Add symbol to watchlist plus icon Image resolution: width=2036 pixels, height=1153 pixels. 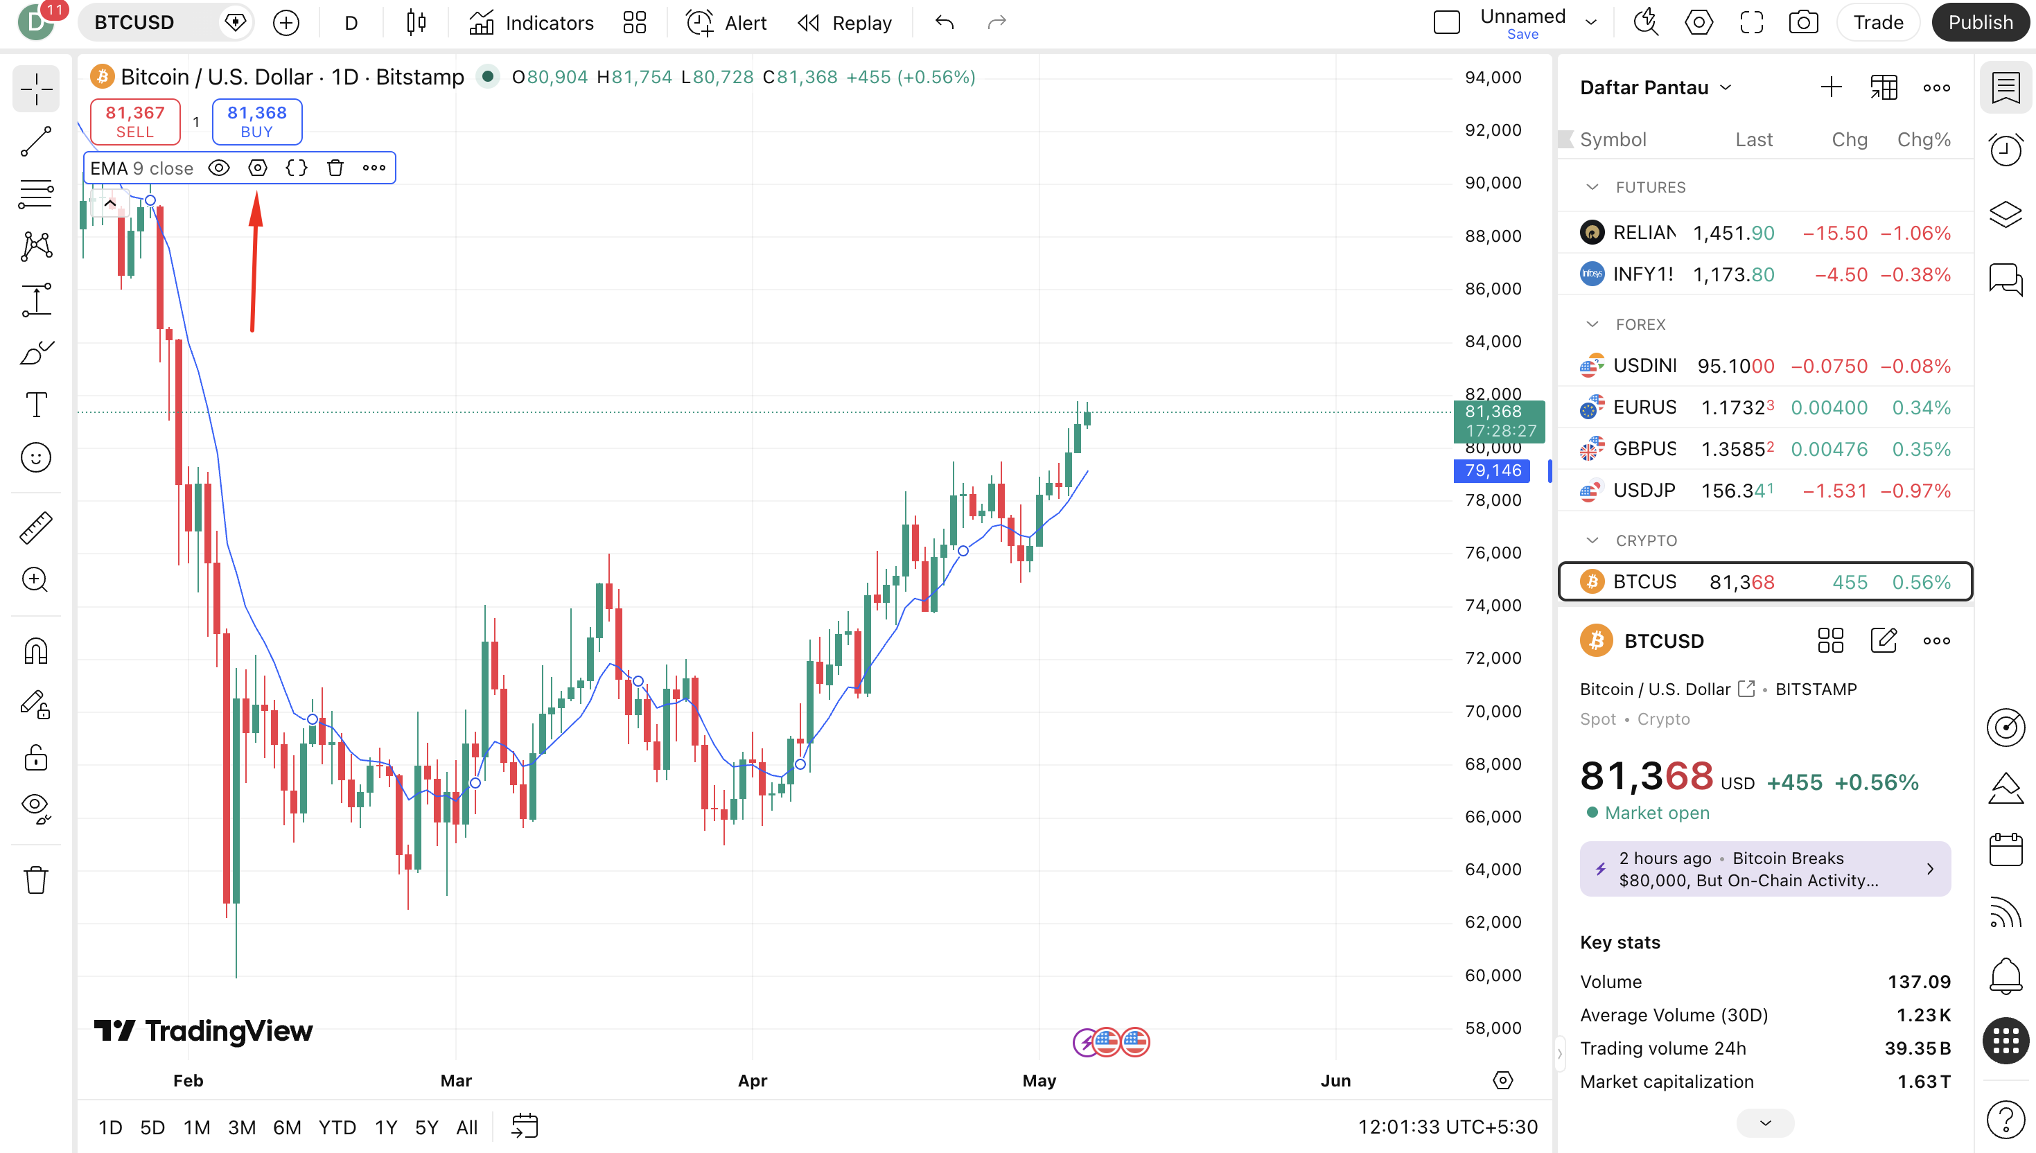pos(1831,88)
